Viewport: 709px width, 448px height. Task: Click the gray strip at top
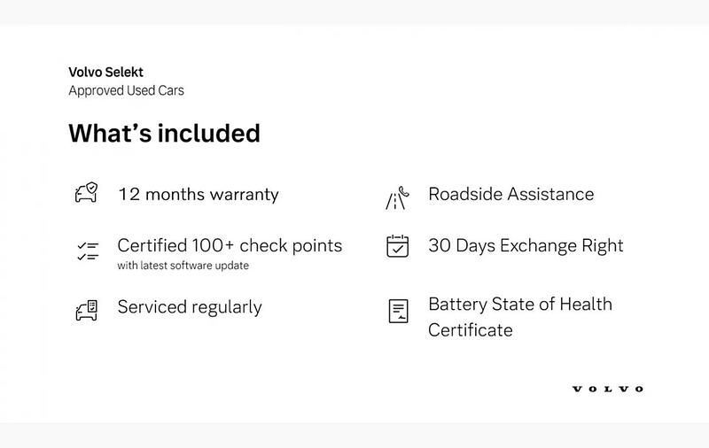coord(354,12)
